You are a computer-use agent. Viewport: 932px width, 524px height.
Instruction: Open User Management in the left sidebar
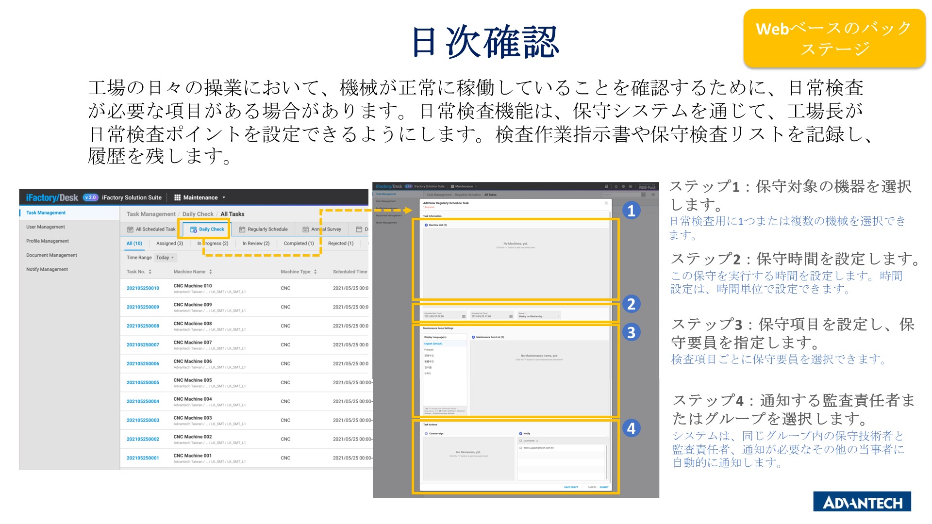pos(45,227)
